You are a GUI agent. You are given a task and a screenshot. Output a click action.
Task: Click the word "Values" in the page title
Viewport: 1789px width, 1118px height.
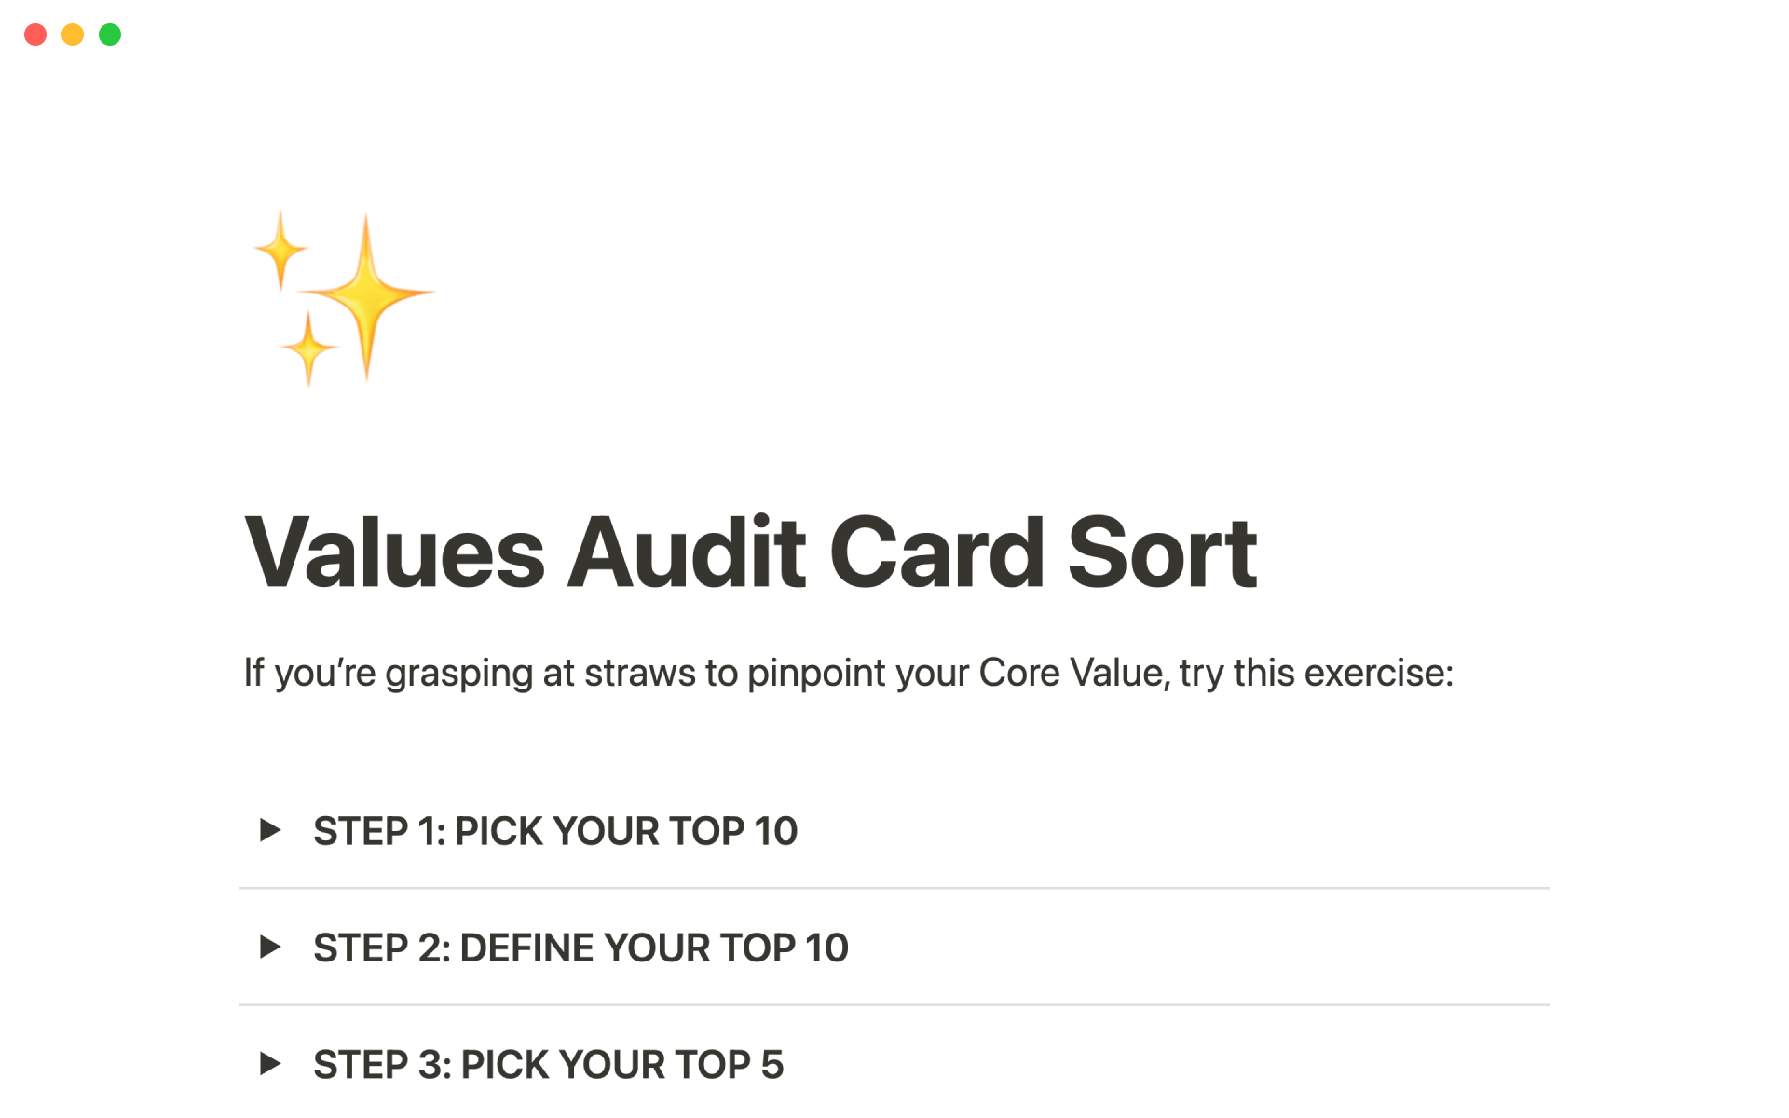click(x=394, y=553)
